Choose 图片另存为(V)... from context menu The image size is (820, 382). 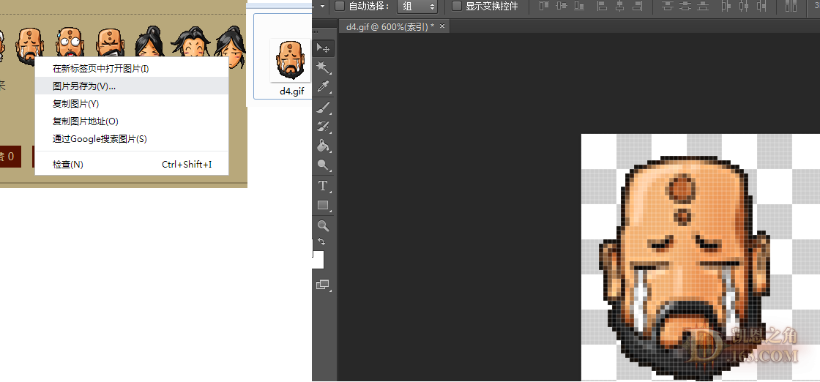click(x=132, y=86)
